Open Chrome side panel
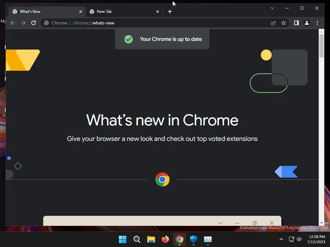The height and width of the screenshot is (247, 330). tap(296, 23)
